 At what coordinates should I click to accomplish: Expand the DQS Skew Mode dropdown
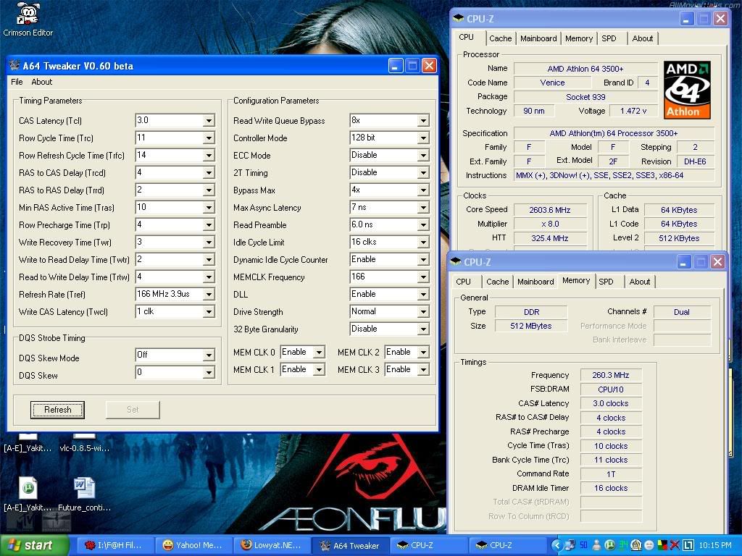pos(209,355)
